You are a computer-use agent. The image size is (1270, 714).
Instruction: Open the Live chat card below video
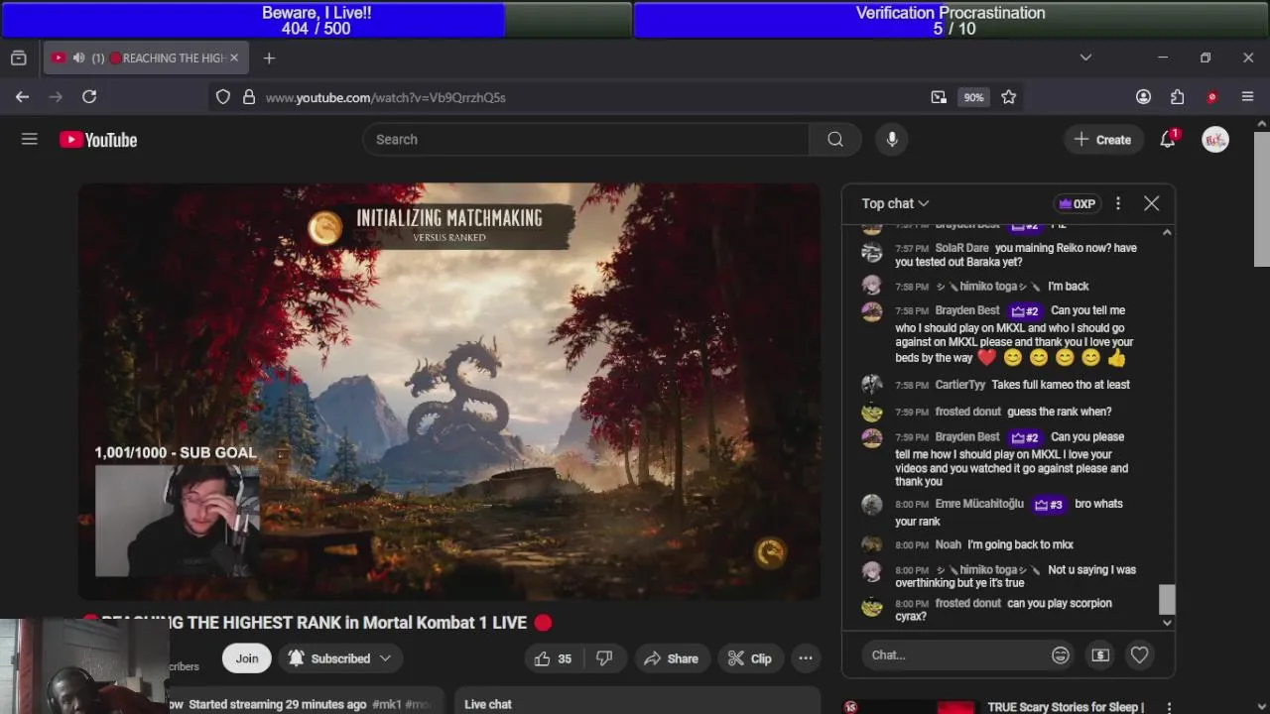coord(637,701)
